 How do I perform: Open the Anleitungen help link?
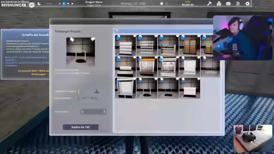(x=39, y=74)
